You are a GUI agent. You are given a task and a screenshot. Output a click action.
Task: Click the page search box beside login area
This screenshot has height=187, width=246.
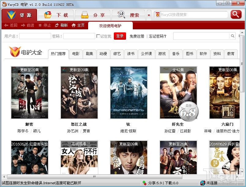pyautogui.click(x=201, y=36)
